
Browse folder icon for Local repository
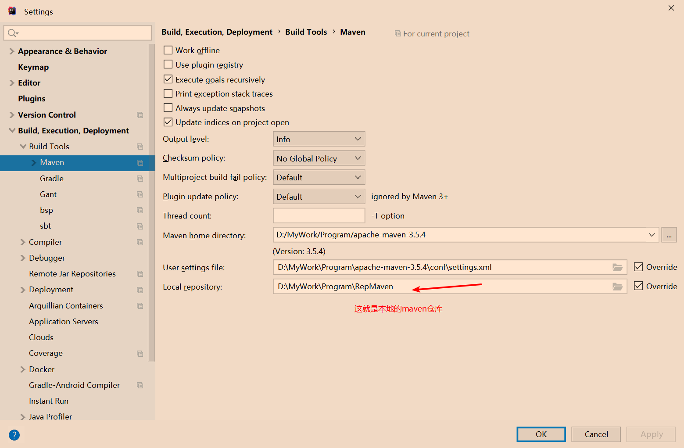(617, 287)
